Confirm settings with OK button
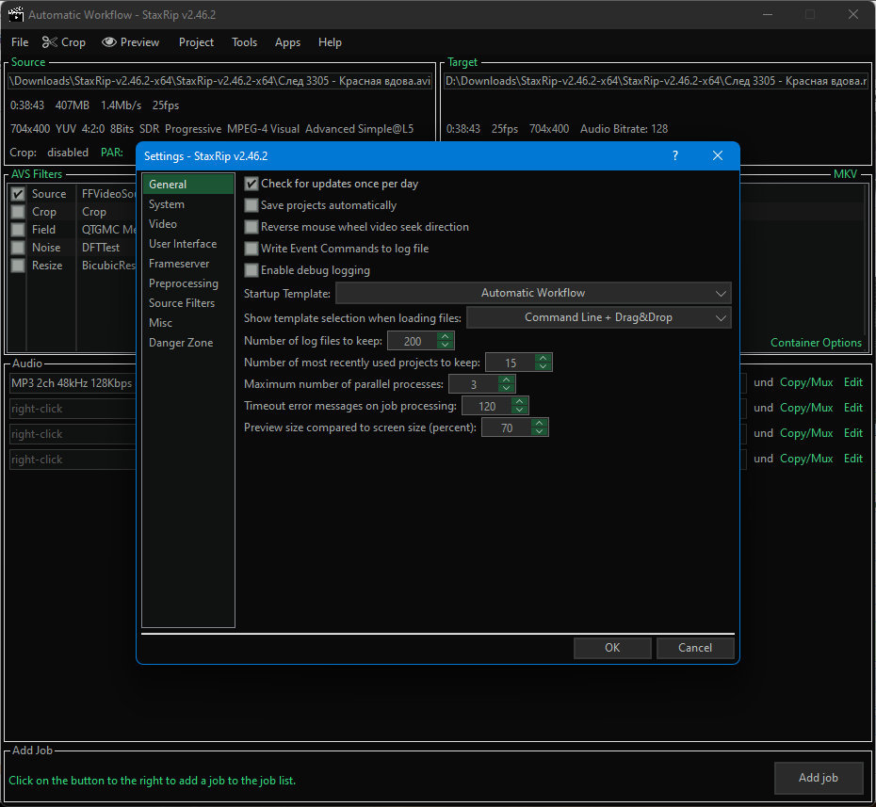Screen dimensions: 876x807 612,648
